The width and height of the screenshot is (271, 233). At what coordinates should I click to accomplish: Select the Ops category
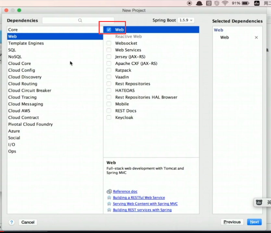pyautogui.click(x=55, y=151)
